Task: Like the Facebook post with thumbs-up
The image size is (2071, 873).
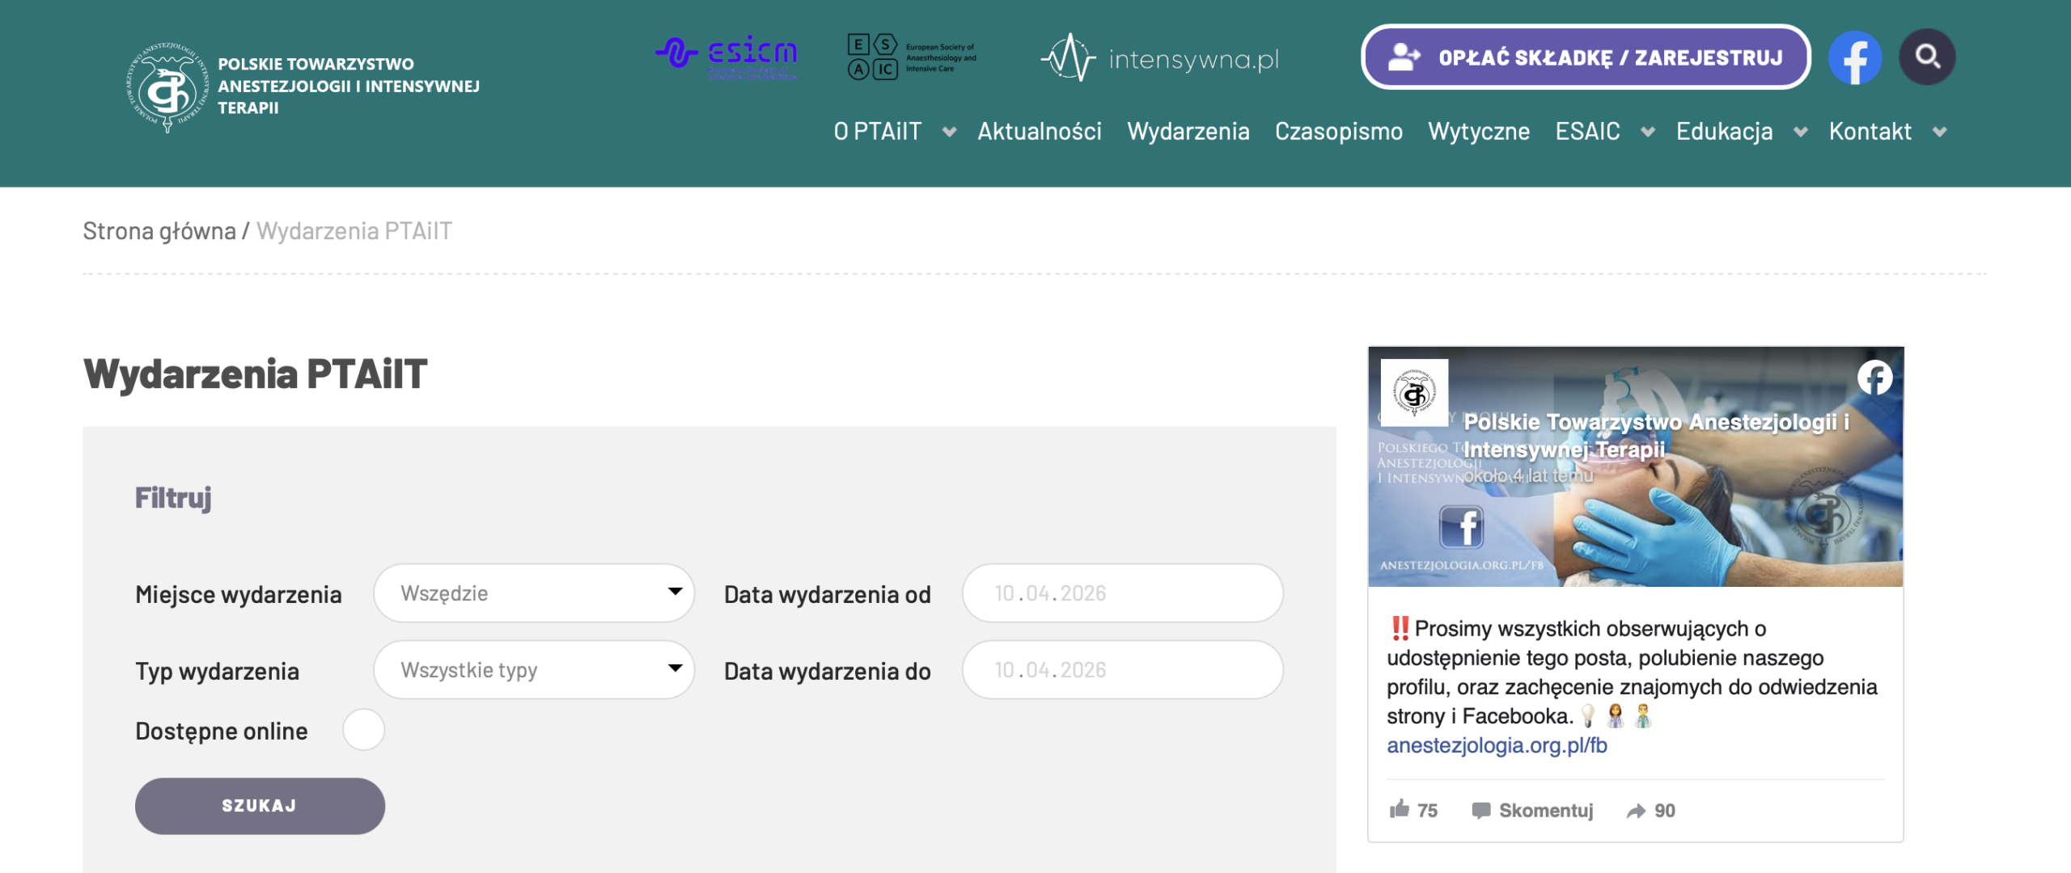Action: tap(1400, 809)
